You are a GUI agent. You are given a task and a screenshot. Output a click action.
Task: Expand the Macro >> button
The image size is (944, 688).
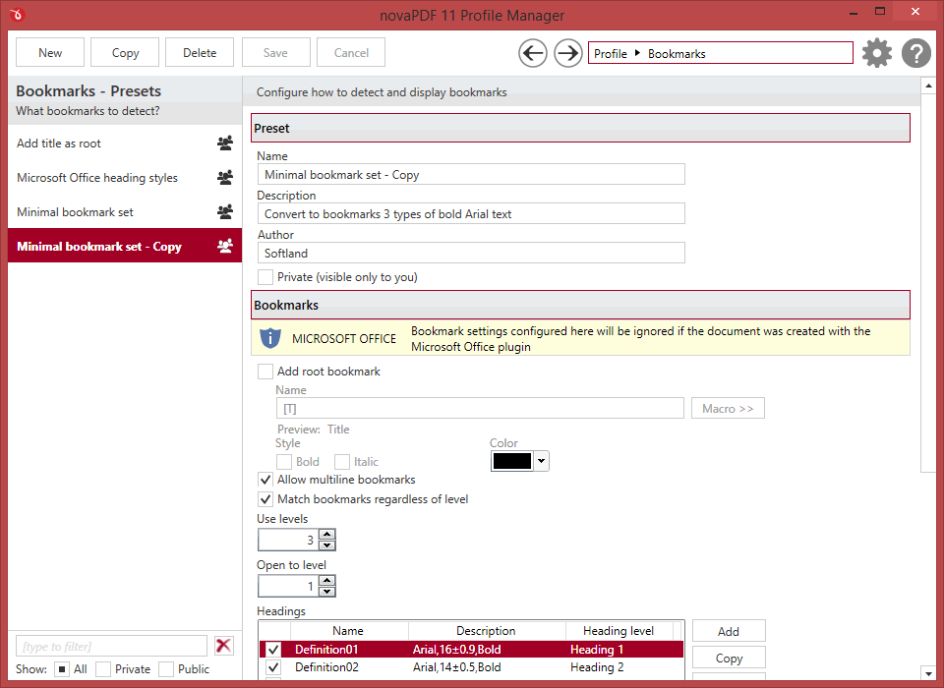(728, 408)
